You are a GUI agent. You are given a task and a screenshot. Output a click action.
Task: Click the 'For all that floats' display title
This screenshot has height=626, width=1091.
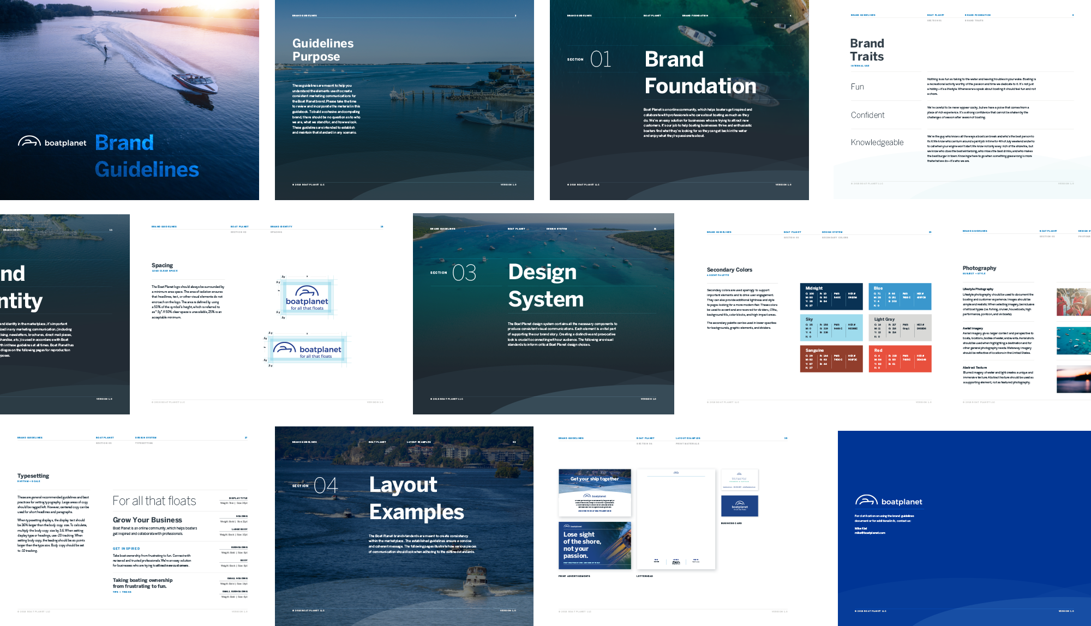click(154, 501)
